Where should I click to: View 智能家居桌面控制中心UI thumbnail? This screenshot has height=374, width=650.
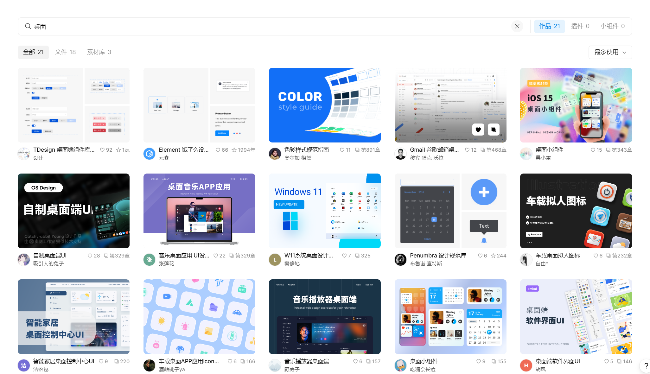[x=74, y=316]
